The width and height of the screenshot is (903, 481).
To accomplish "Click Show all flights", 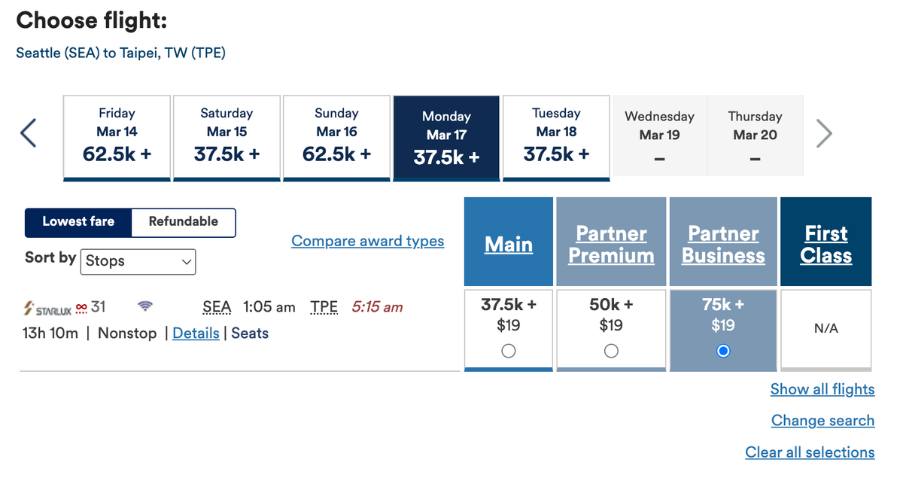I will [x=822, y=389].
